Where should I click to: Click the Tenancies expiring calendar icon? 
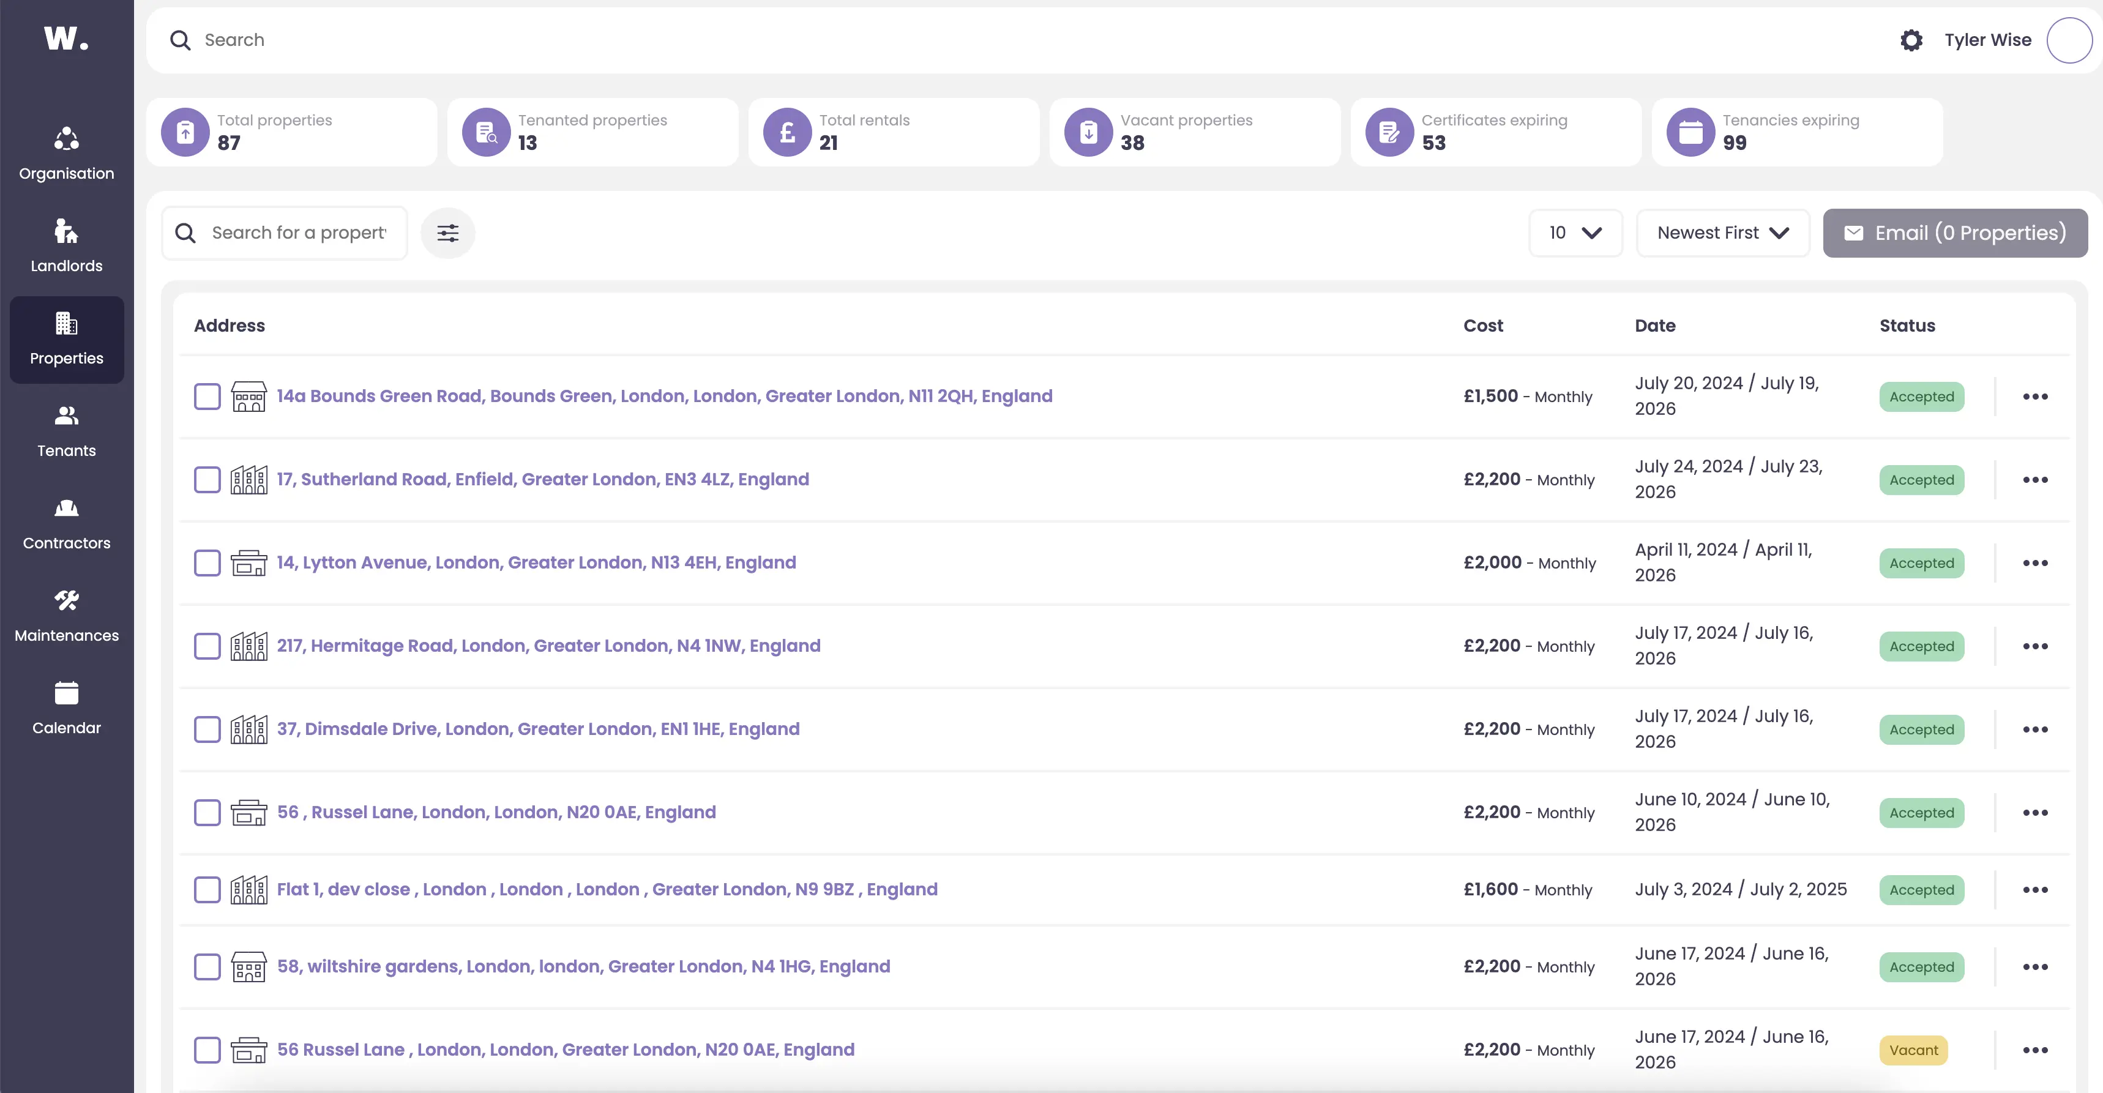click(1690, 132)
